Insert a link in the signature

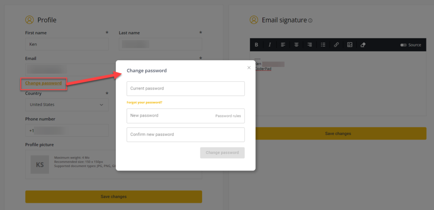pyautogui.click(x=336, y=45)
